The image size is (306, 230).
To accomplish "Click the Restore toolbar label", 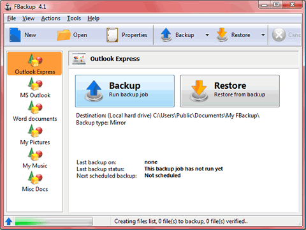I will [x=240, y=35].
